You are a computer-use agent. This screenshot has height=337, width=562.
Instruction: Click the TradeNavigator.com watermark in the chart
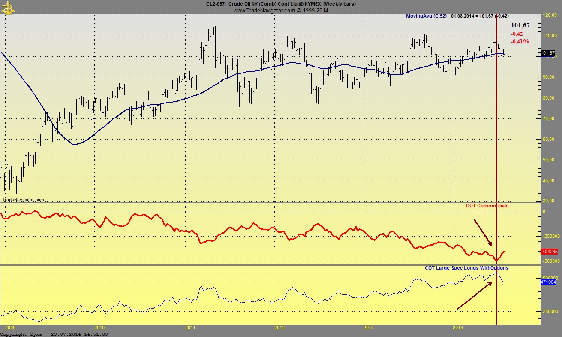(24, 199)
